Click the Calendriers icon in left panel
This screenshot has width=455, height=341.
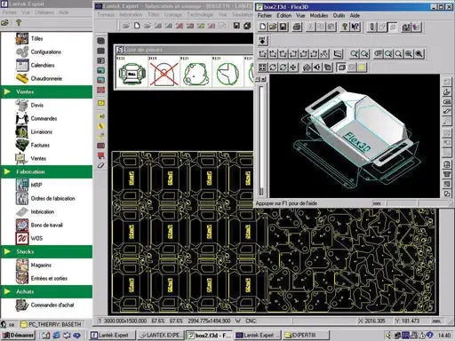(x=22, y=65)
